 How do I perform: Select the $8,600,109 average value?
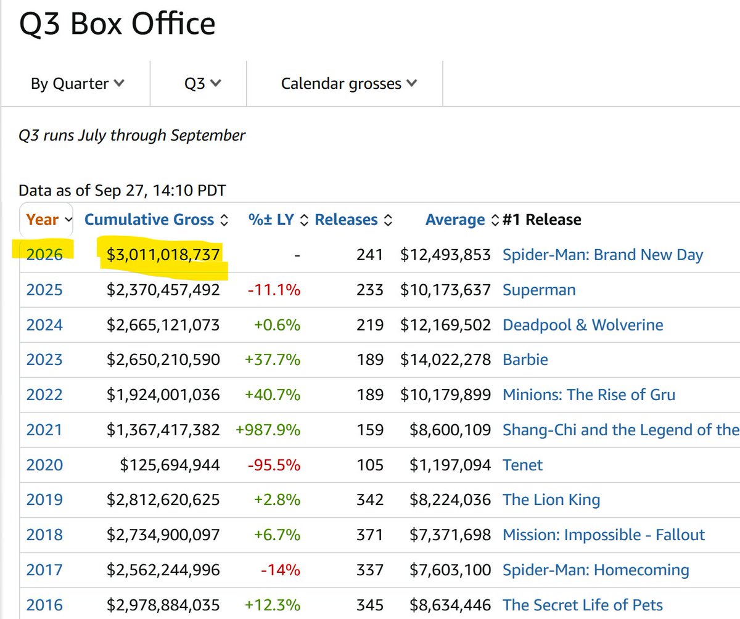click(450, 430)
